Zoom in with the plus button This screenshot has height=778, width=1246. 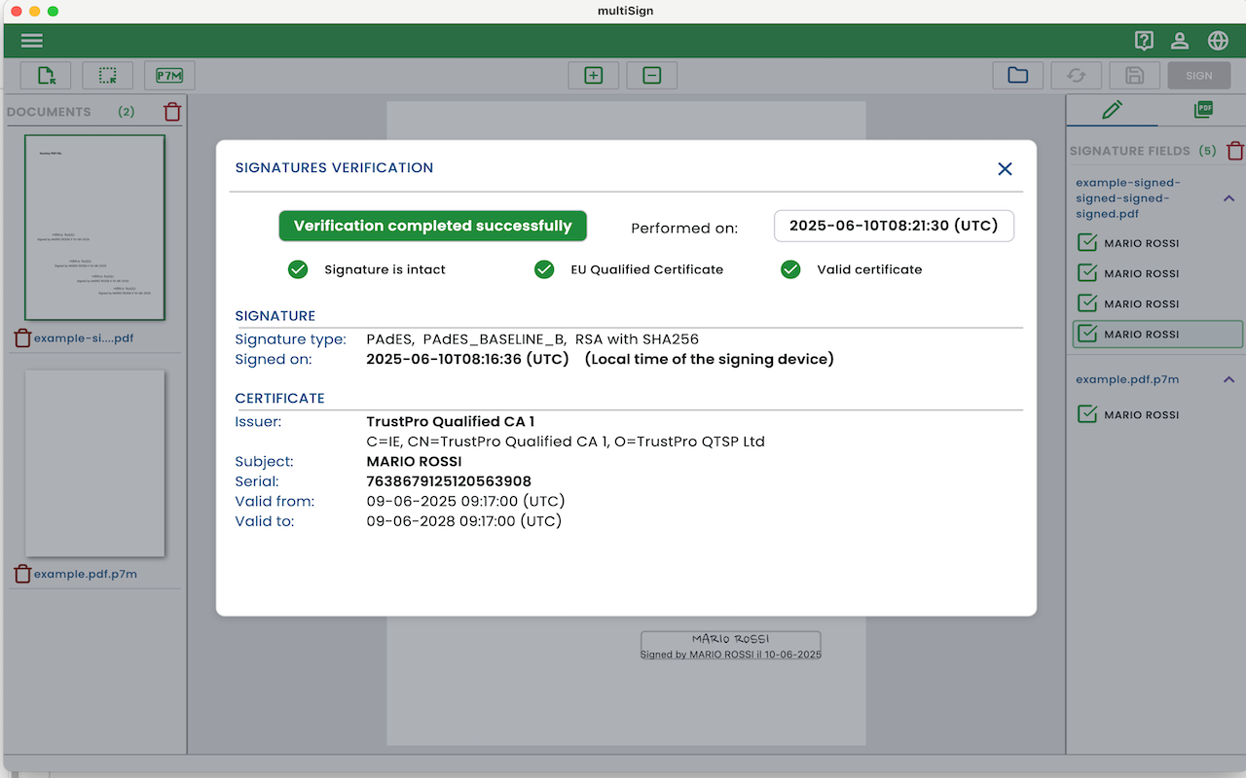[594, 76]
